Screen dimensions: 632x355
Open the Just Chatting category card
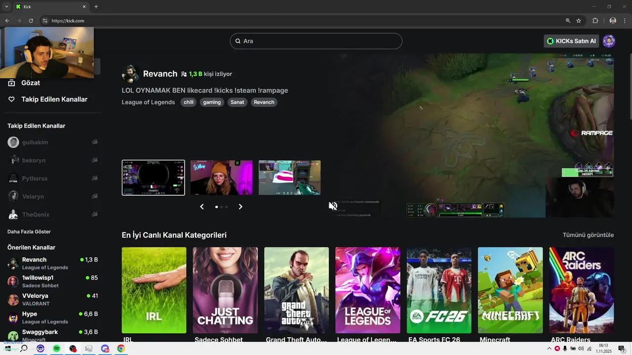click(x=225, y=290)
